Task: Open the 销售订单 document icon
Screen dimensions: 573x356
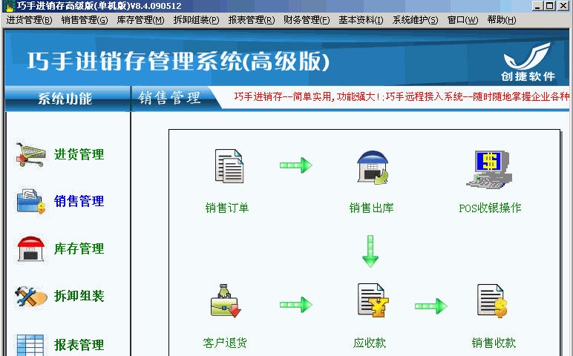Action: pos(229,166)
